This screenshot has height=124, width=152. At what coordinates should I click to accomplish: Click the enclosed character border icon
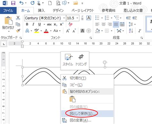point(89,18)
